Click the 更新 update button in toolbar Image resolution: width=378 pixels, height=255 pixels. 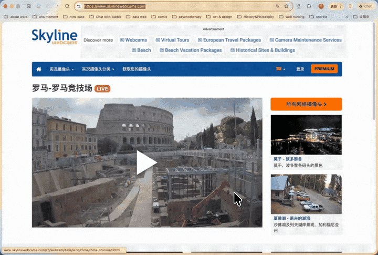(x=336, y=6)
